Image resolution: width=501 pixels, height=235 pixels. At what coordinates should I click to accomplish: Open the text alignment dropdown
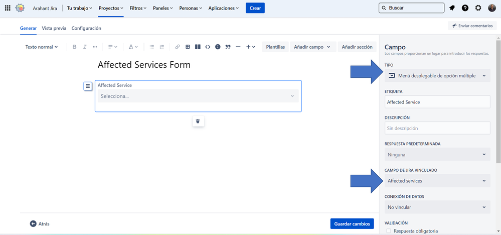tap(112, 47)
